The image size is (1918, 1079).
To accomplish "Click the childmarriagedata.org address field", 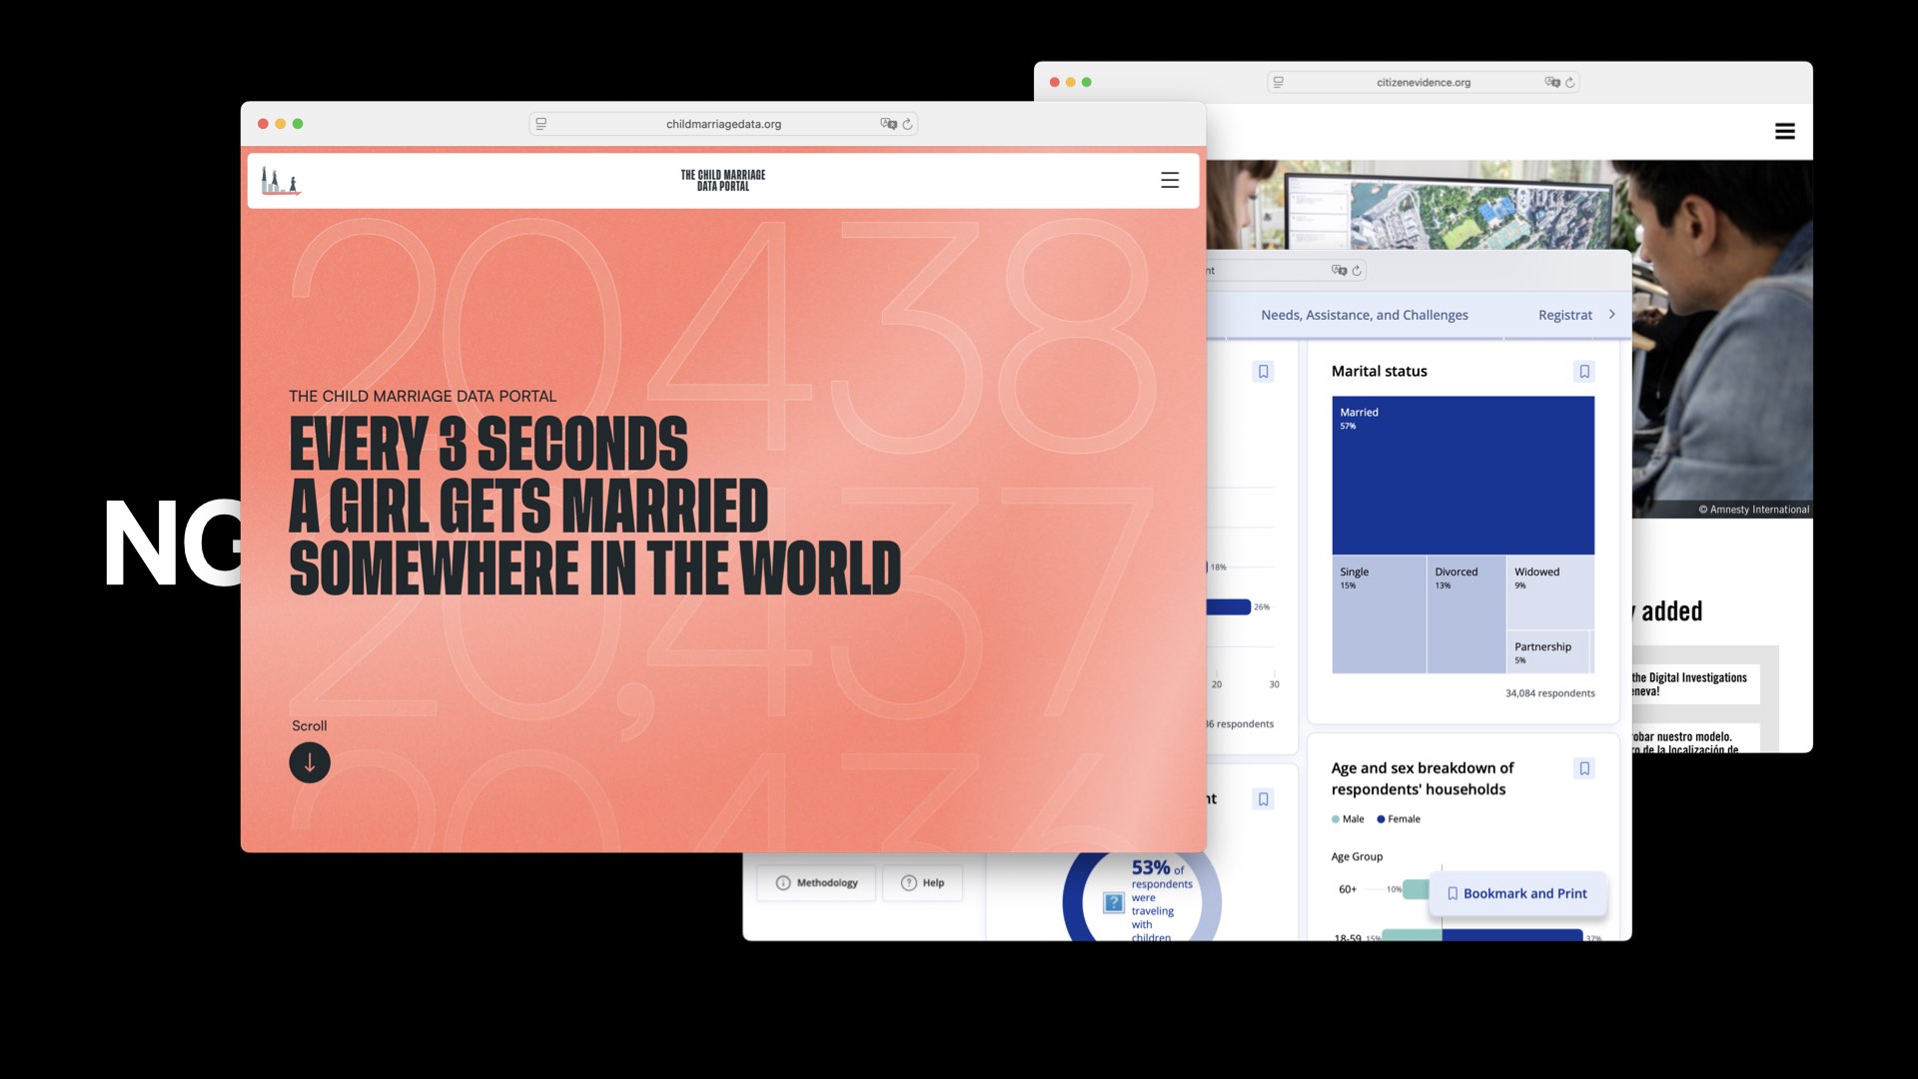I will (723, 124).
